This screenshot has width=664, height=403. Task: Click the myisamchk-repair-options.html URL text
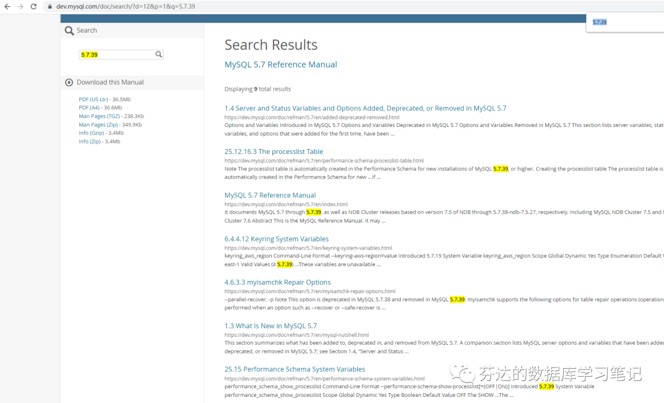click(310, 291)
